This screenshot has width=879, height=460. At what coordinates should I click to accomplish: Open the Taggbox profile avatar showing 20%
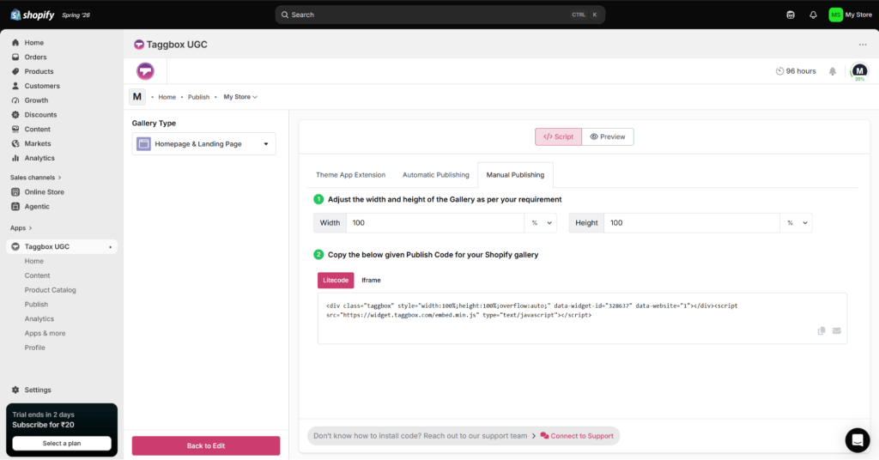[859, 72]
